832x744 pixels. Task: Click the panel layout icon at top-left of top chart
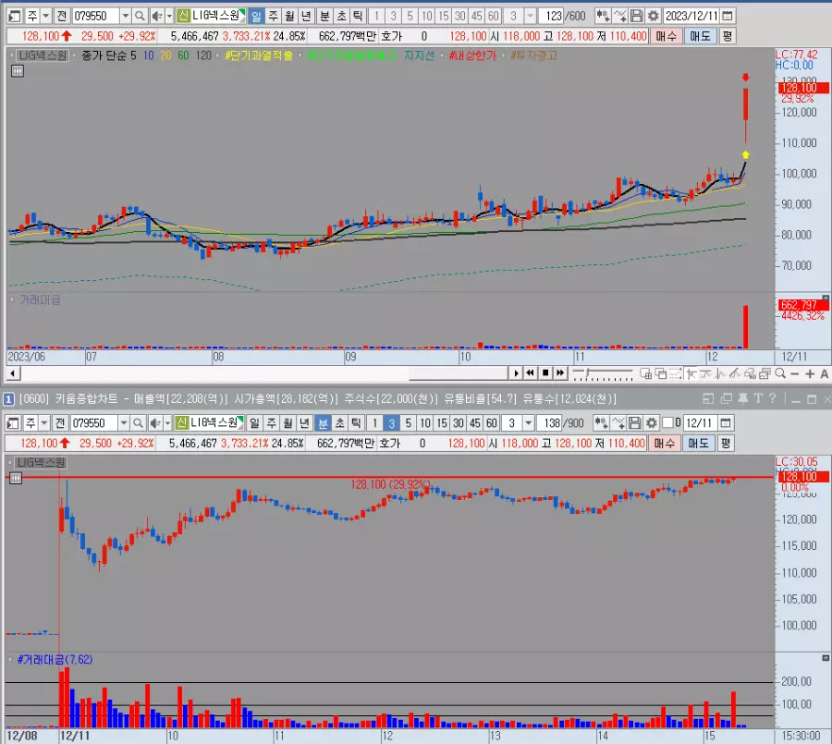point(15,16)
